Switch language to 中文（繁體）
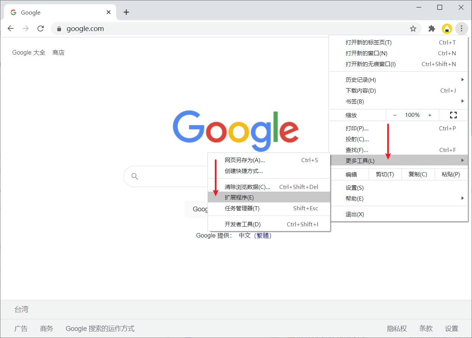Image resolution: width=472 pixels, height=338 pixels. pyautogui.click(x=256, y=236)
